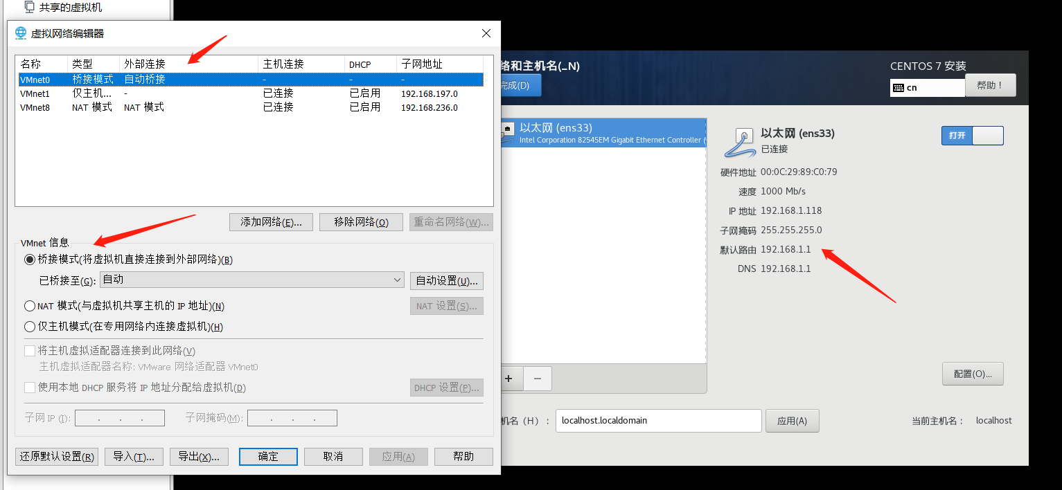The image size is (1062, 490).
Task: Open 自动设置(U) bridge settings
Action: point(447,280)
